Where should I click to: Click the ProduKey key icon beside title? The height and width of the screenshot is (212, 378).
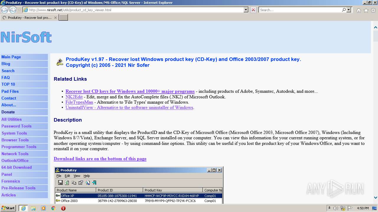tap(60, 62)
